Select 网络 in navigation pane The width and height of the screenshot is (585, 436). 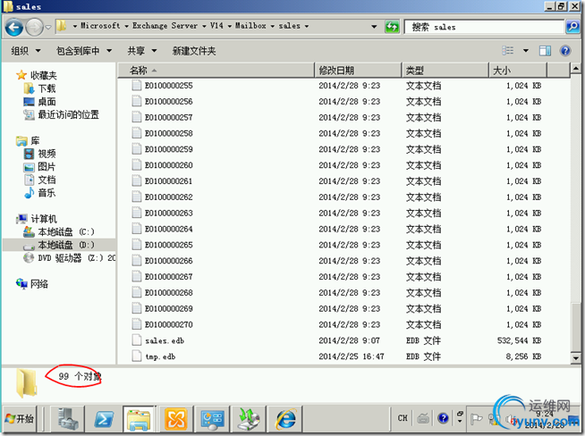pyautogui.click(x=38, y=284)
